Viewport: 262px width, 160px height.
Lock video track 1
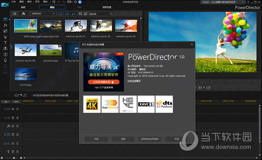pyautogui.click(x=17, y=109)
